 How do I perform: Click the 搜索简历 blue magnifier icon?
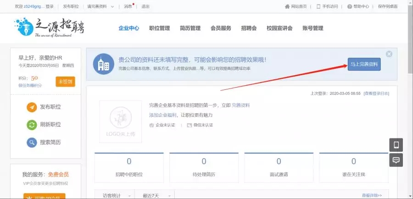[x=32, y=143]
